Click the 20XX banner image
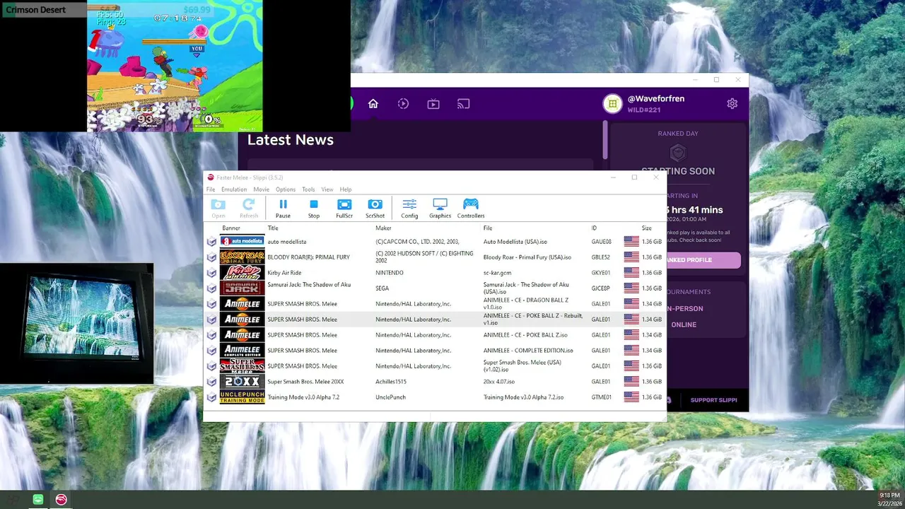 [x=243, y=382]
